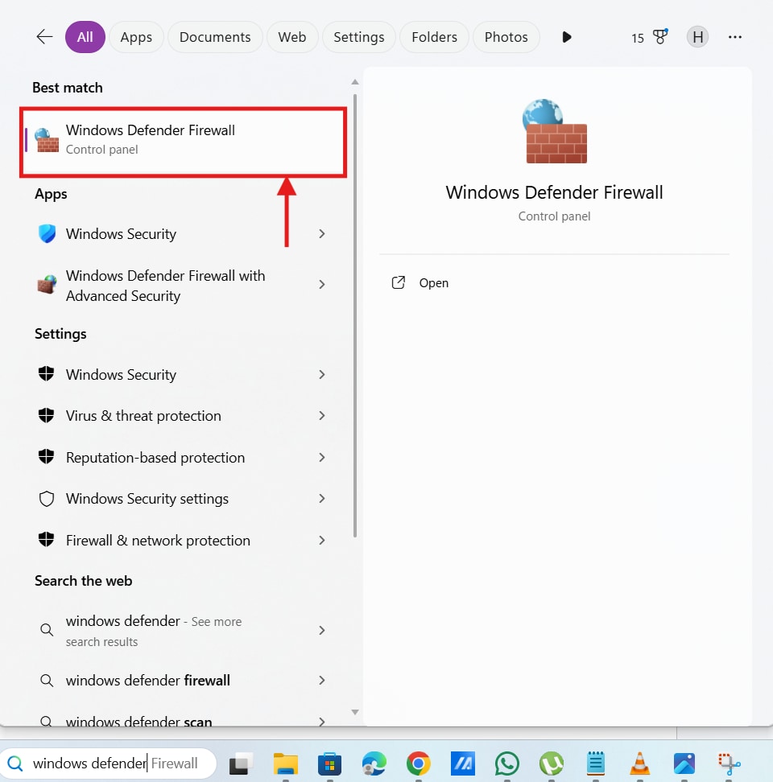Switch to the Settings search tab
Screen dimensions: 773x782
coord(358,37)
